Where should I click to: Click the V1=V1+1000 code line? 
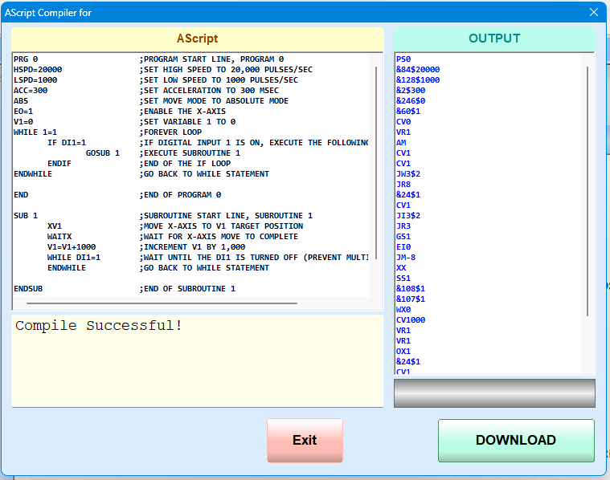click(x=72, y=247)
